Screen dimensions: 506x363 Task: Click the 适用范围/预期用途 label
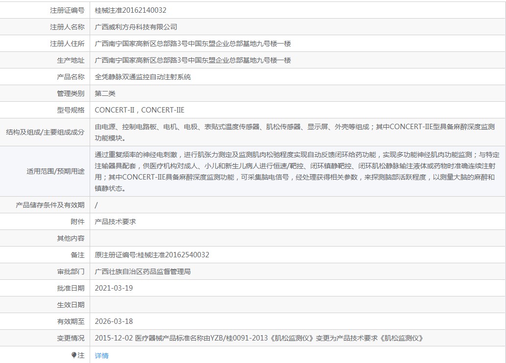point(55,171)
